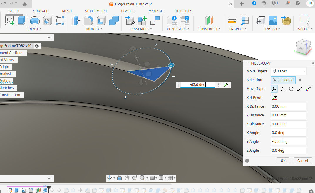Switch to the SURFACE tab
This screenshot has height=193, width=315.
[x=41, y=11]
